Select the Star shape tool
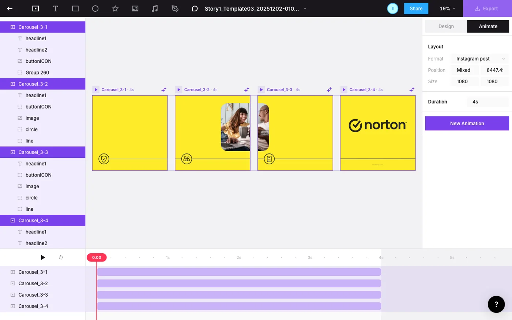The image size is (512, 320). pos(115,8)
